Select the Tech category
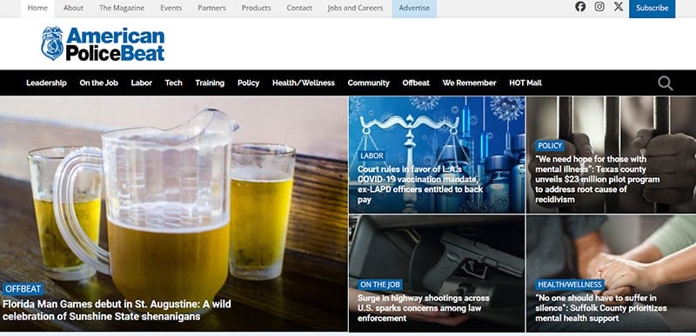The image size is (696, 336). click(x=173, y=82)
